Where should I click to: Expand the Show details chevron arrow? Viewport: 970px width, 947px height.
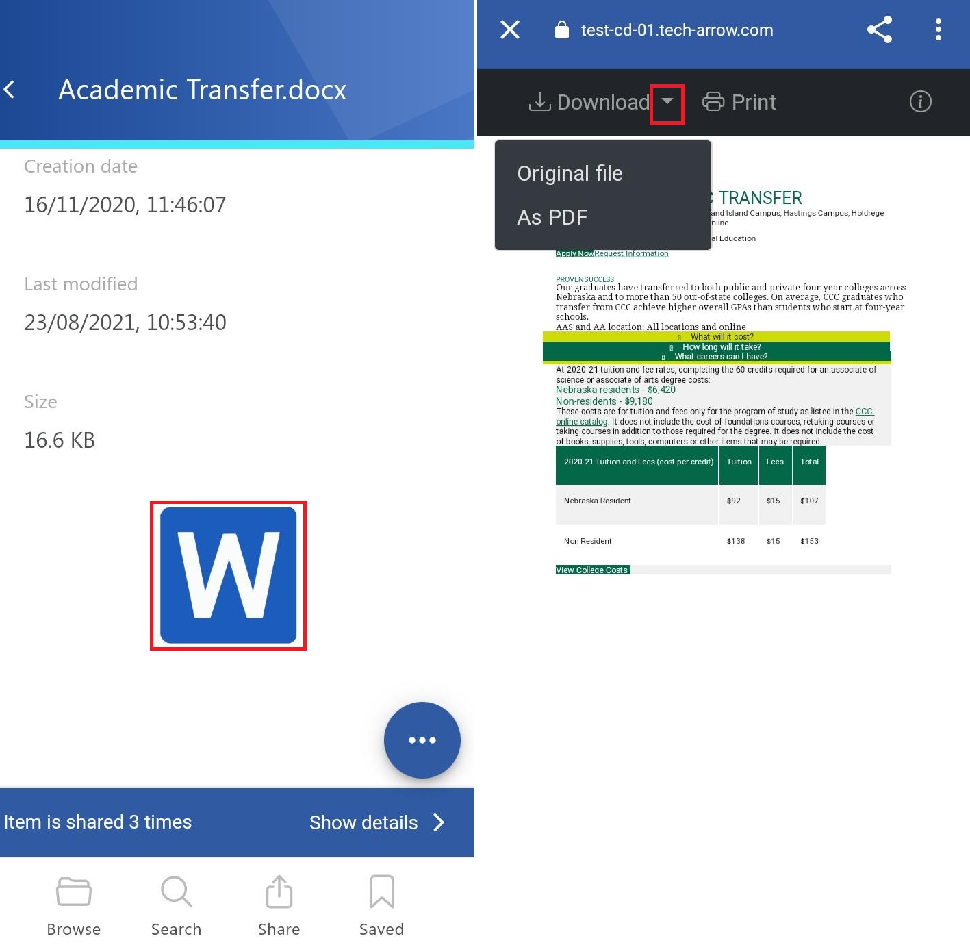(439, 822)
